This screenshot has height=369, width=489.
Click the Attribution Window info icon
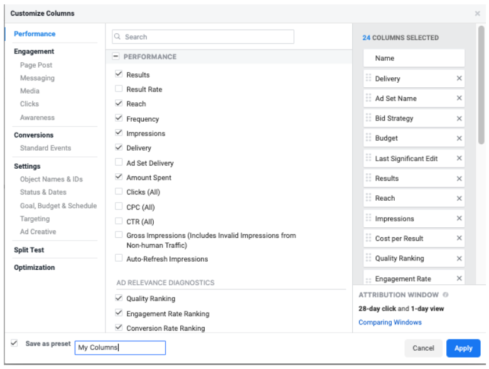tap(446, 294)
